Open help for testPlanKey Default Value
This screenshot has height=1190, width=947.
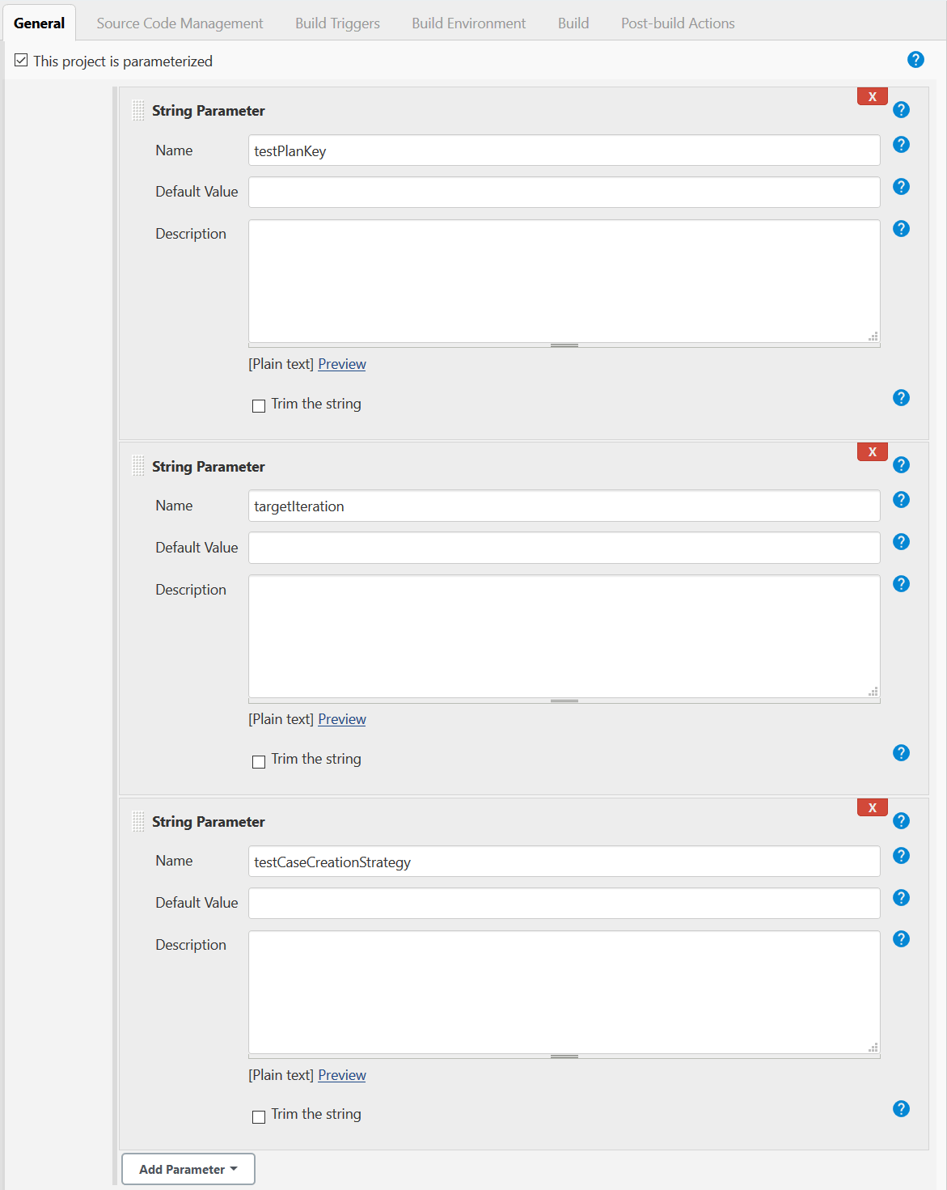tap(901, 187)
